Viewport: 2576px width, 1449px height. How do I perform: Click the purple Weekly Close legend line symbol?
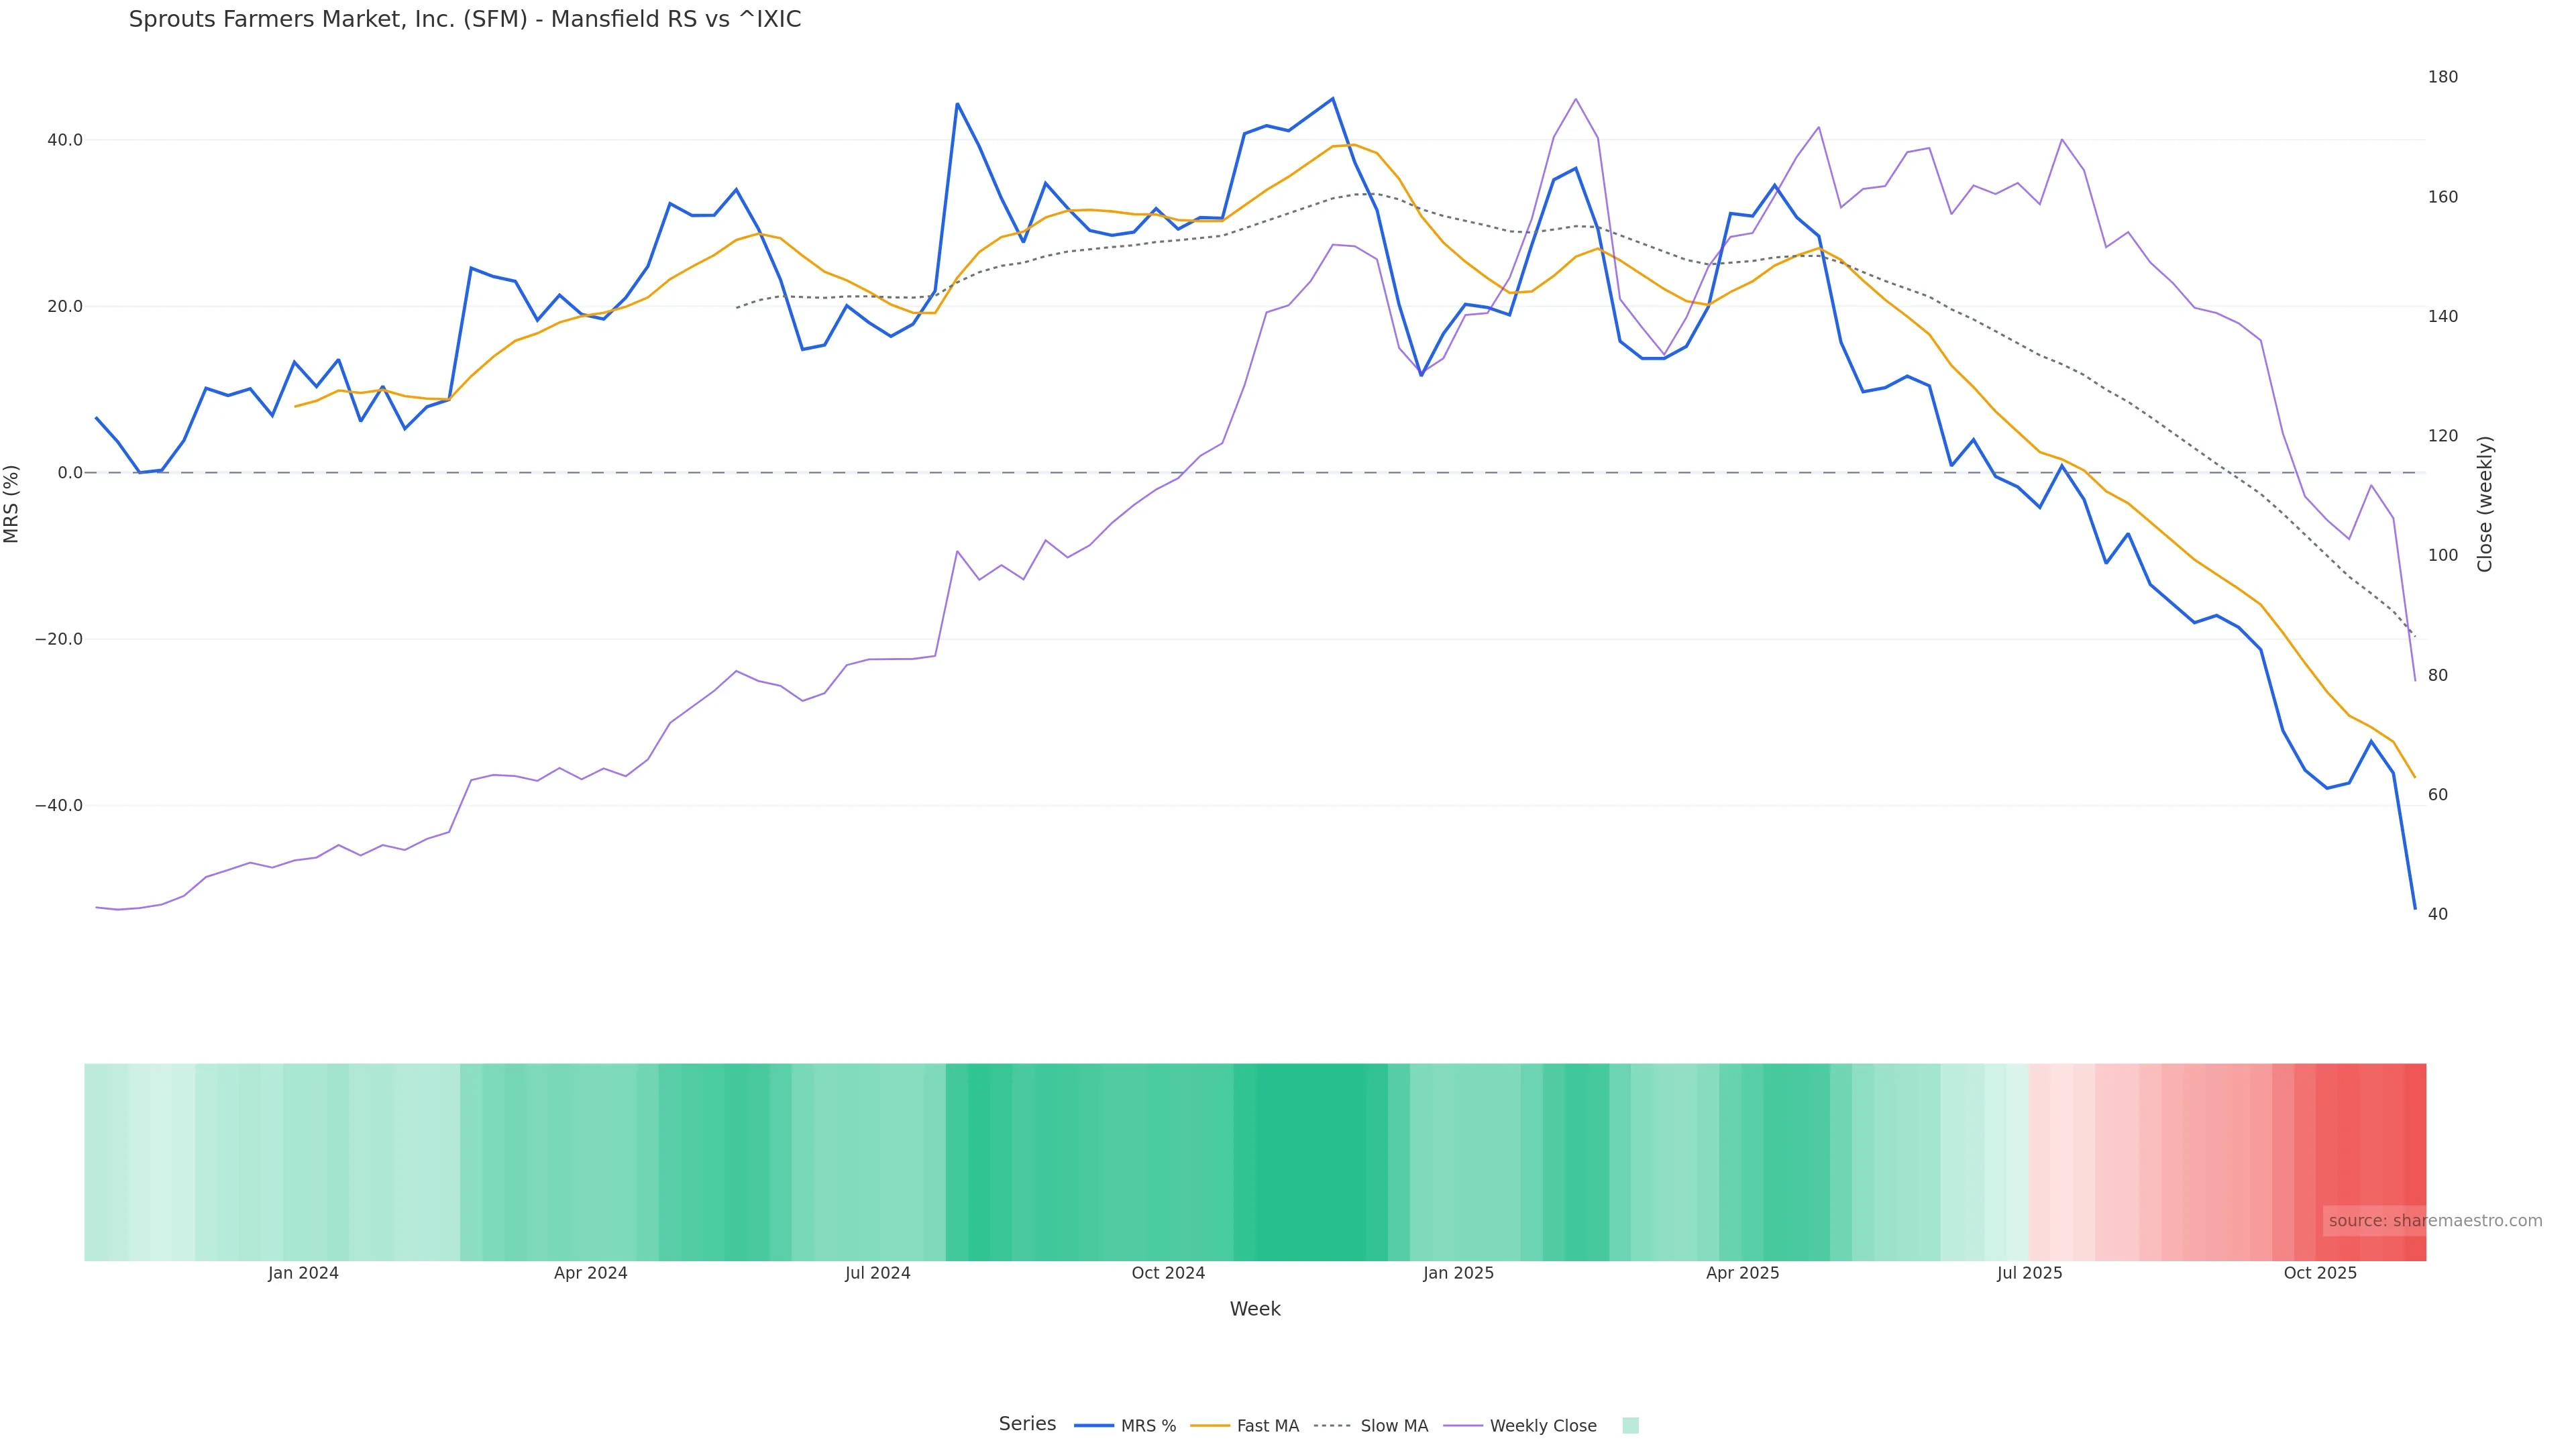point(1462,1425)
